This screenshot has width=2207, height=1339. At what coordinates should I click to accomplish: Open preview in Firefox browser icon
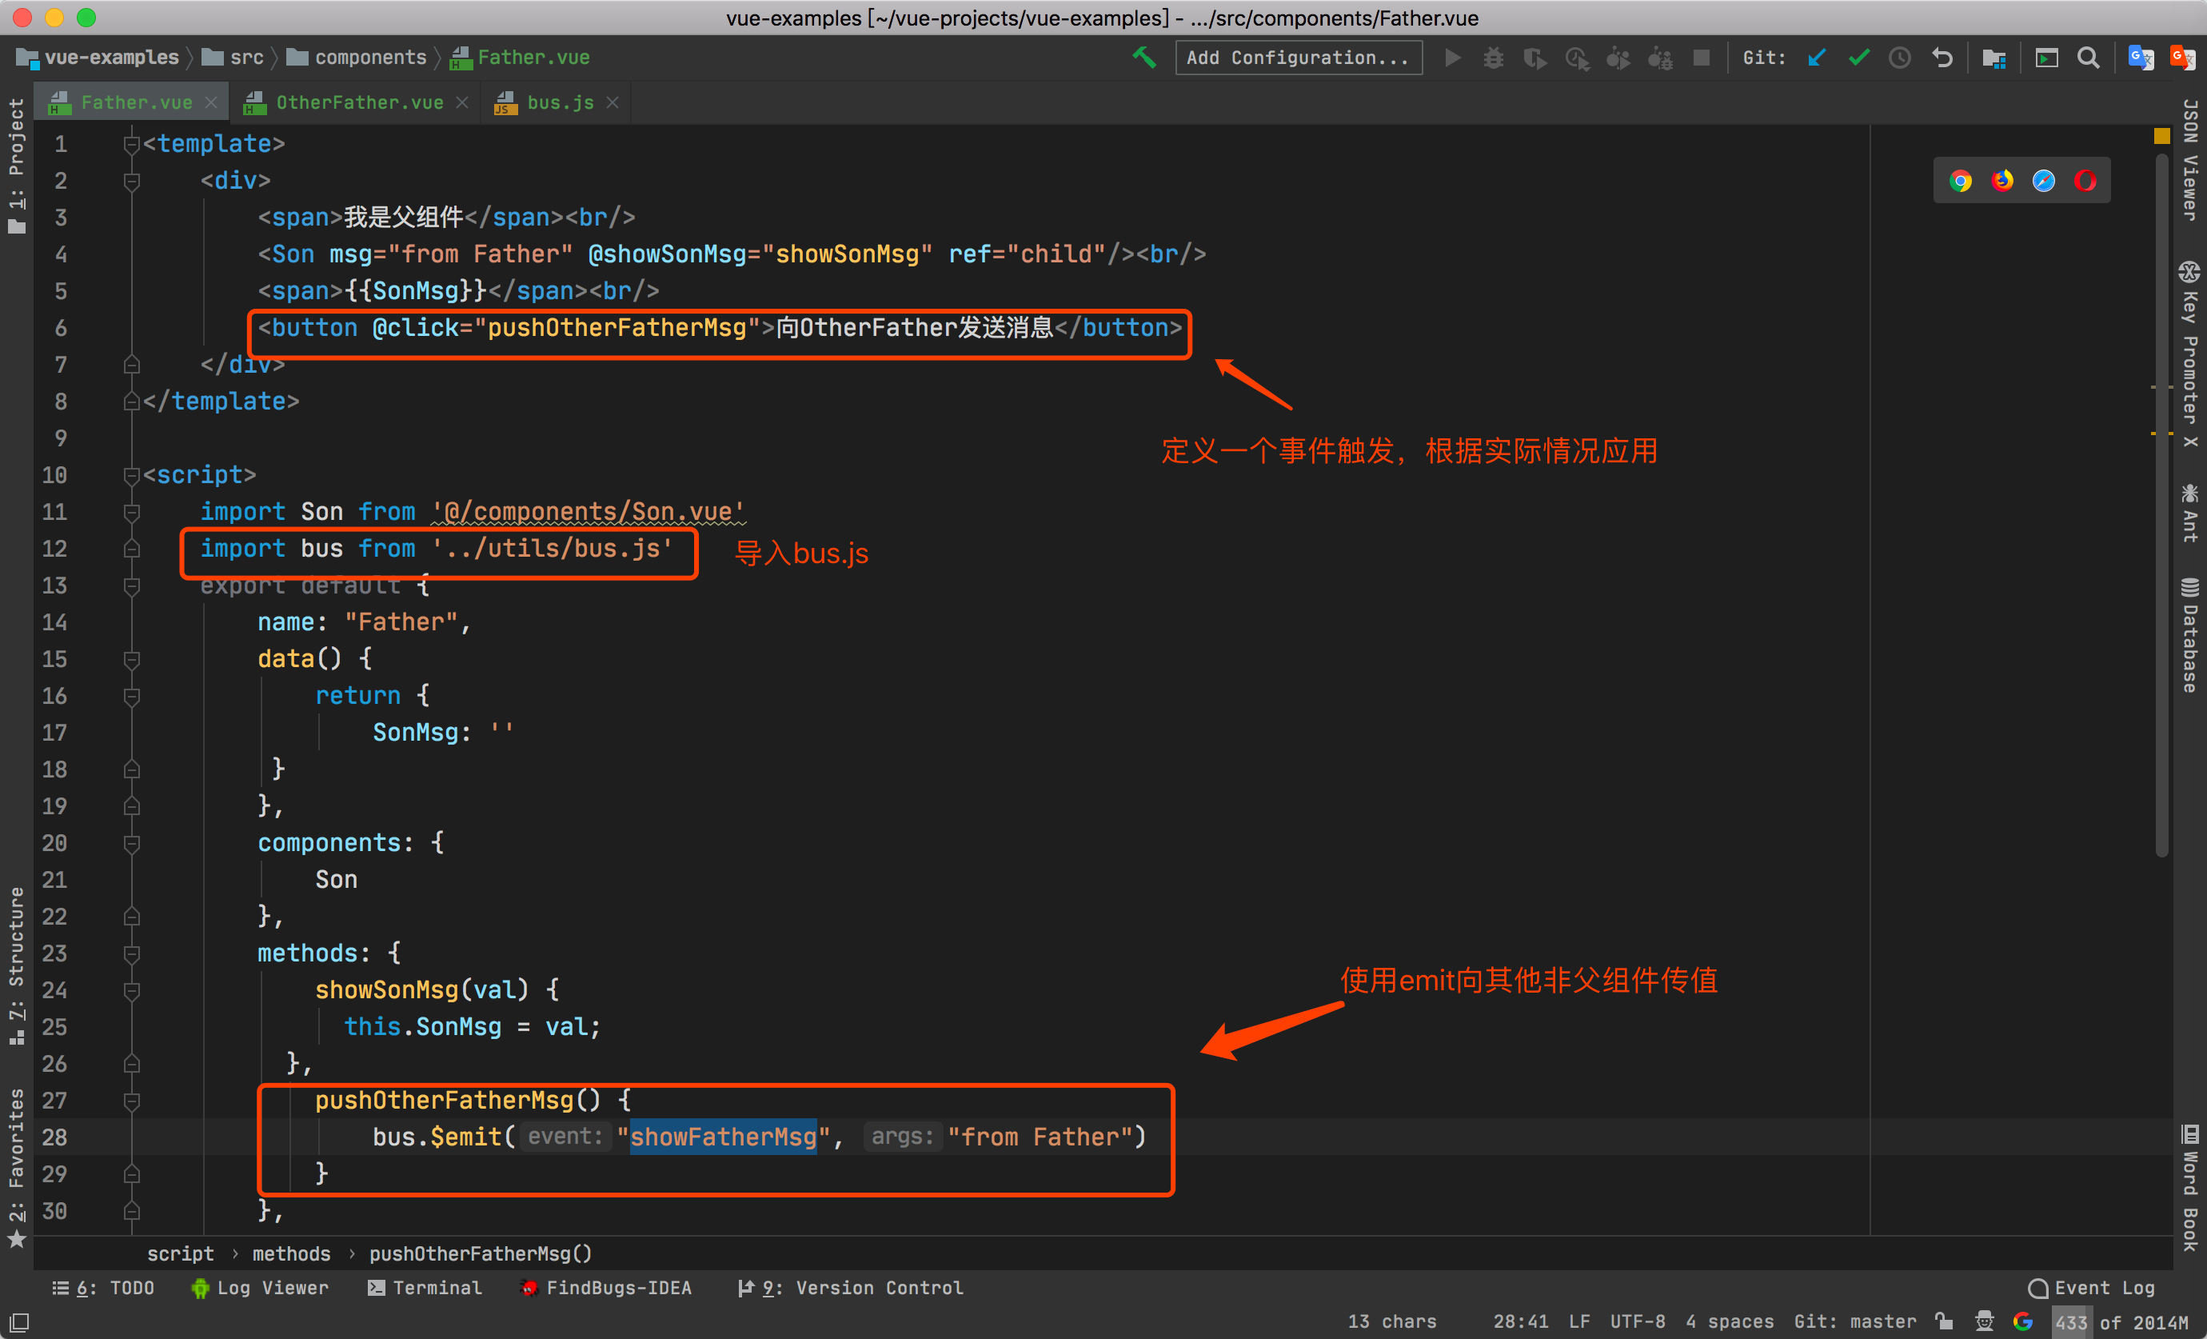click(x=2001, y=181)
